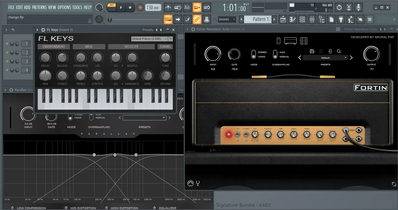Click the shopping cart content library icon

(370, 19)
